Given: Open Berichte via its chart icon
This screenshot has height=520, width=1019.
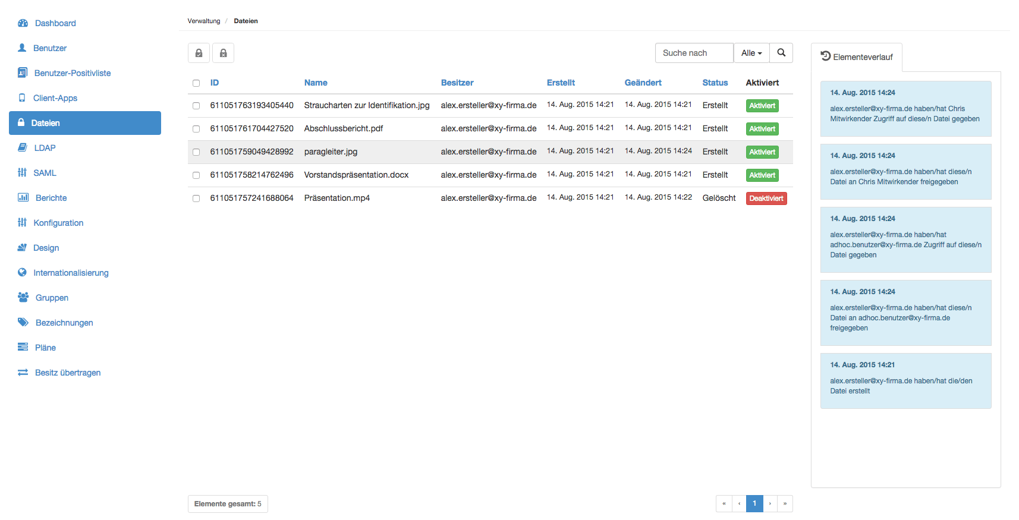Looking at the screenshot, I should click(23, 197).
